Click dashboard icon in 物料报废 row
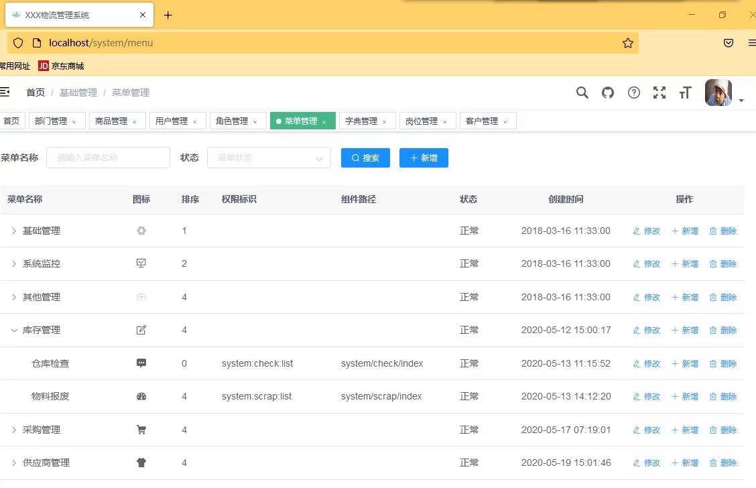The height and width of the screenshot is (488, 756). pos(141,396)
